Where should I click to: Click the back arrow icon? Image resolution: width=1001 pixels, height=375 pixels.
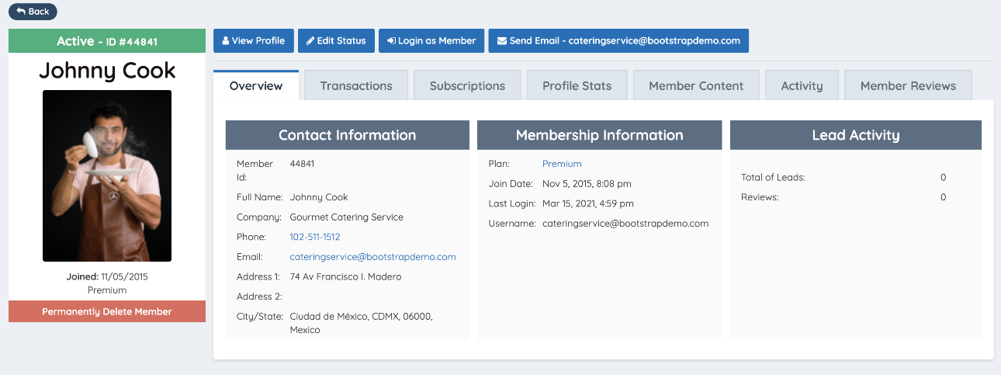pos(21,12)
